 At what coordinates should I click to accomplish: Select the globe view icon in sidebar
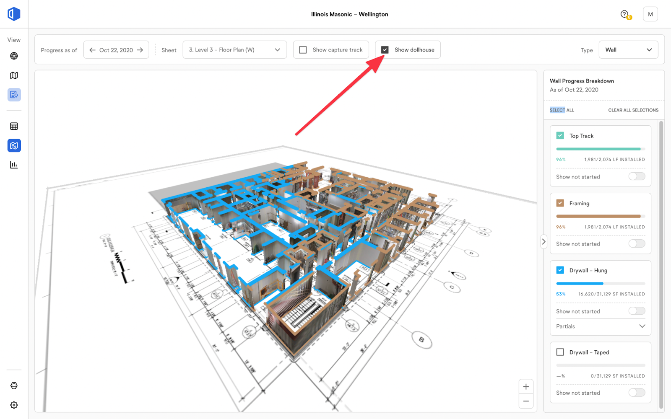(14, 55)
